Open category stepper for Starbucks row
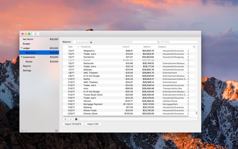Screen dimensions: 238x149 188,63
